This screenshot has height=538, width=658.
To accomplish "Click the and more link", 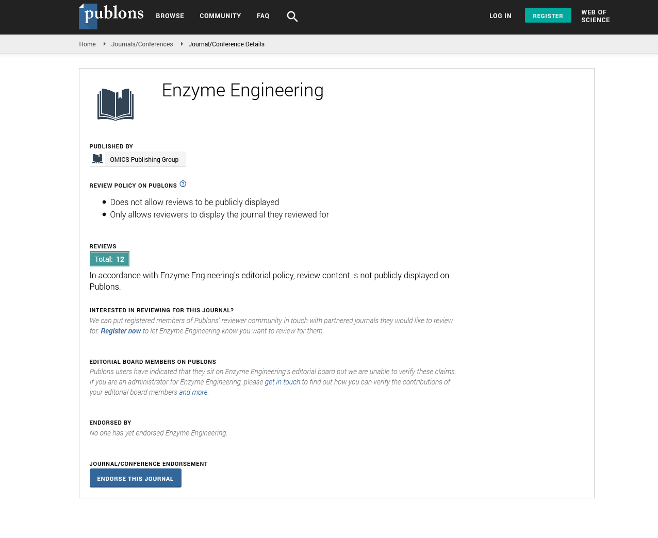I will (193, 392).
